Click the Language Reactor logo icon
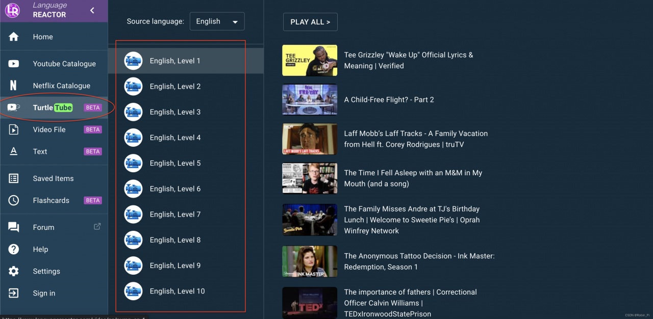Viewport: 653px width, 319px height. pos(12,10)
